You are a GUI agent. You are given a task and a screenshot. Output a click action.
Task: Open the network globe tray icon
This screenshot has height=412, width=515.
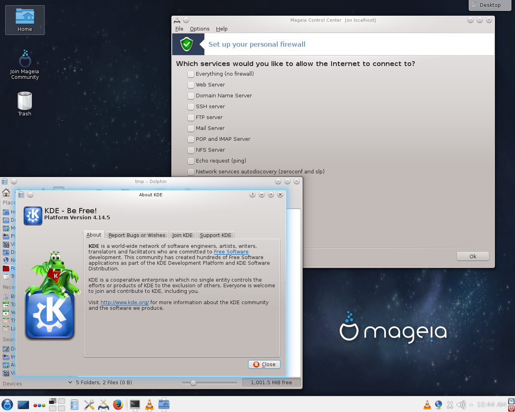tap(439, 405)
